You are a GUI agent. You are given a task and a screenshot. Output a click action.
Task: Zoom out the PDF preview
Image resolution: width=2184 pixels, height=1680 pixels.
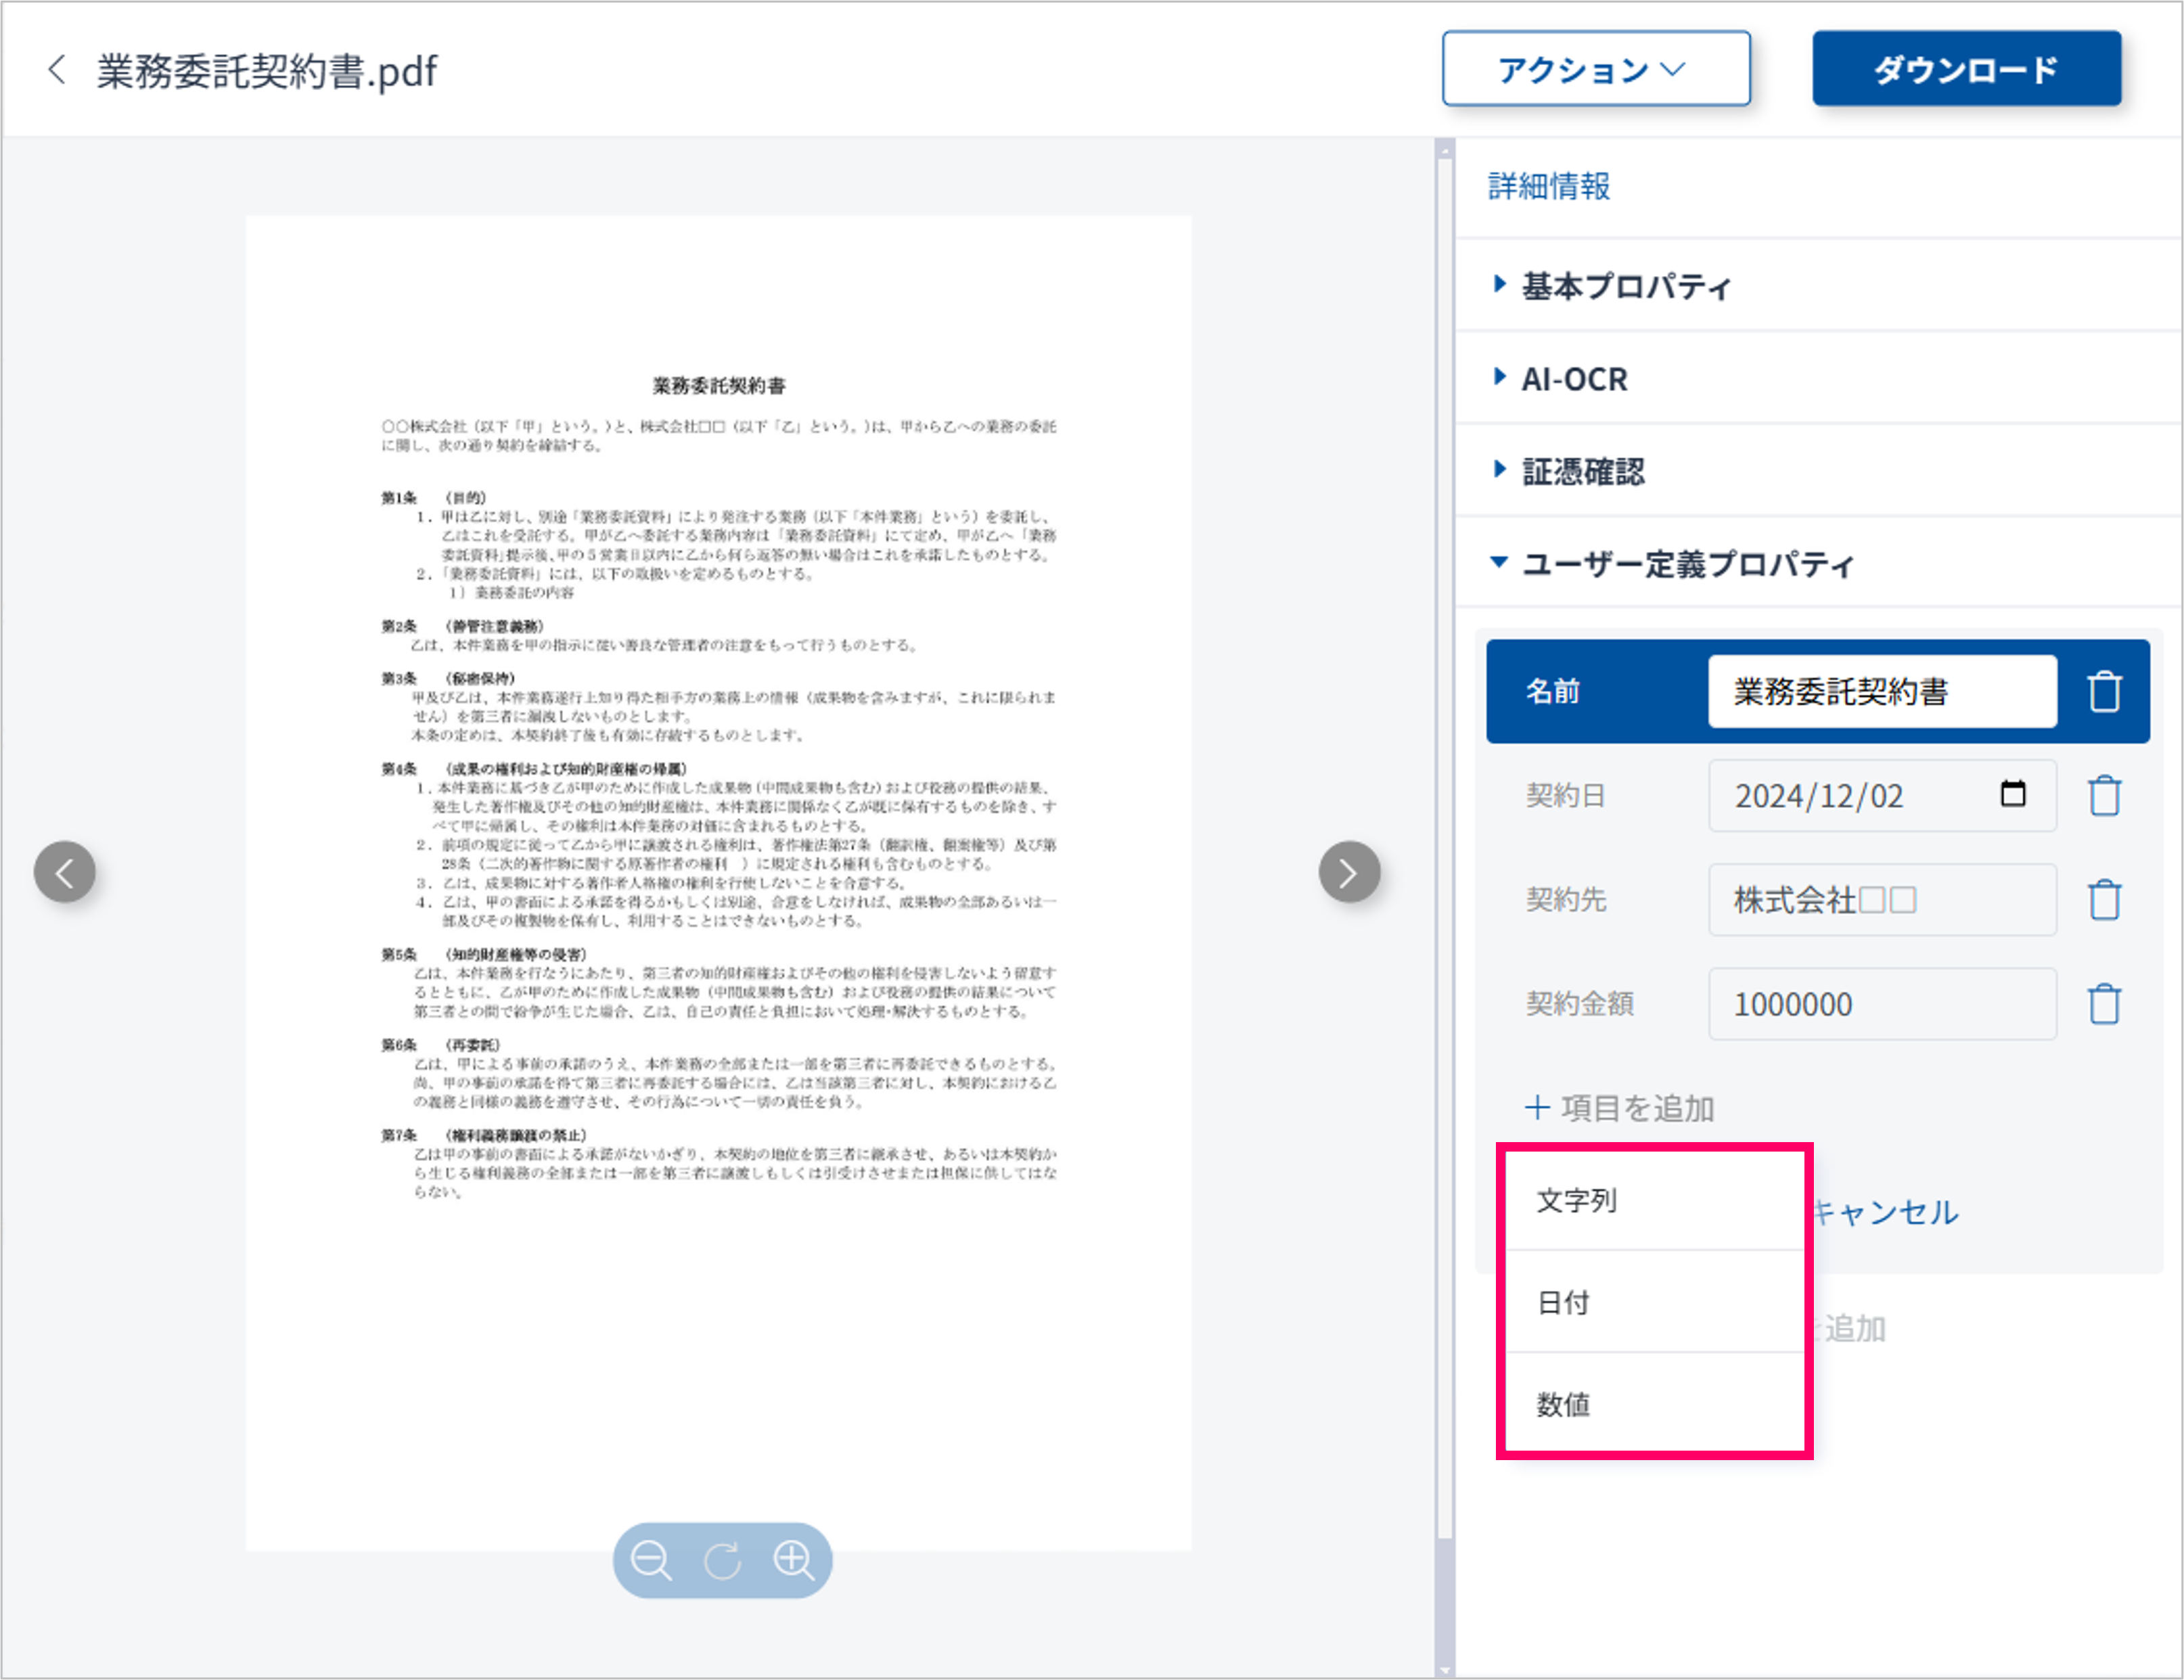coord(651,1560)
